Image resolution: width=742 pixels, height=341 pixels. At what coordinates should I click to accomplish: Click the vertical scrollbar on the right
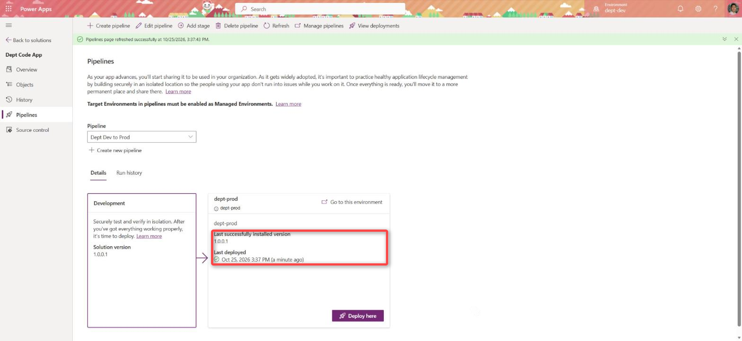(x=739, y=189)
